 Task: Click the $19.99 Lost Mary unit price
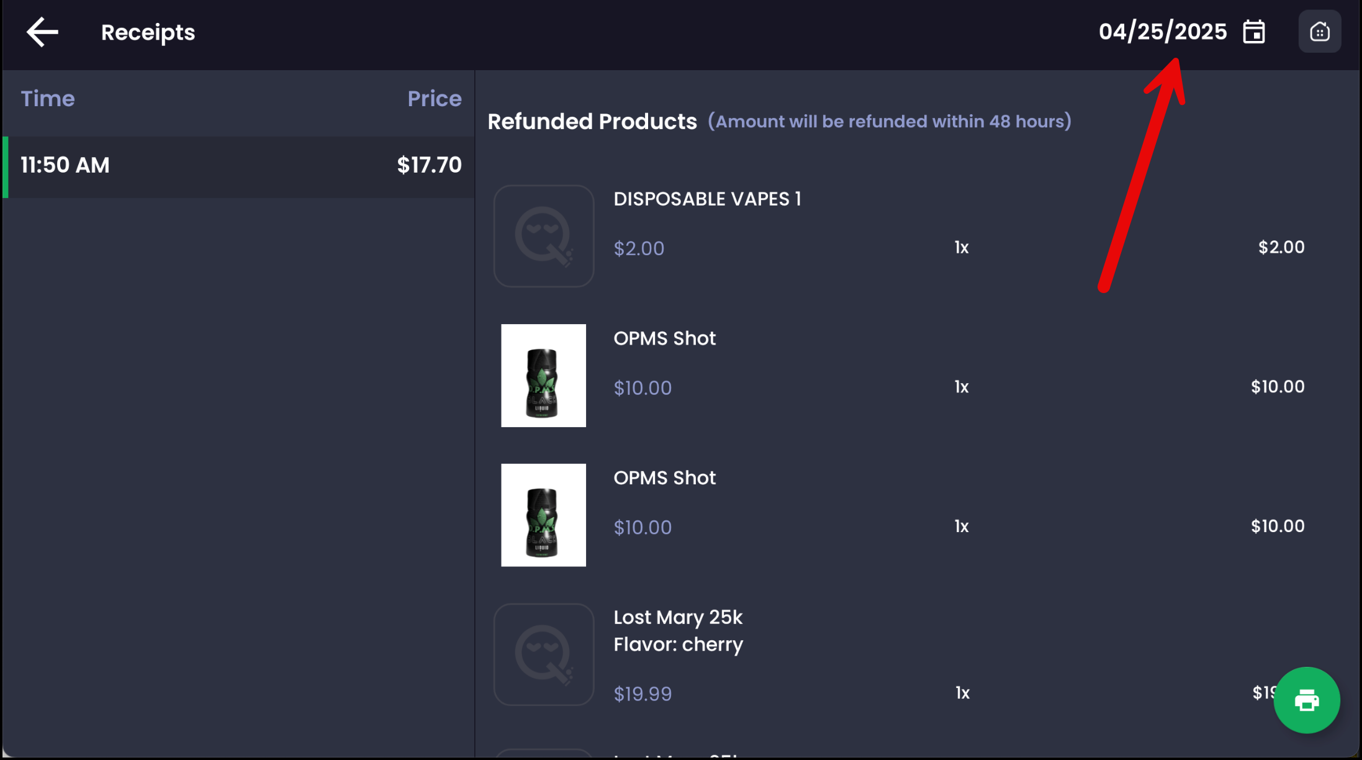(643, 694)
